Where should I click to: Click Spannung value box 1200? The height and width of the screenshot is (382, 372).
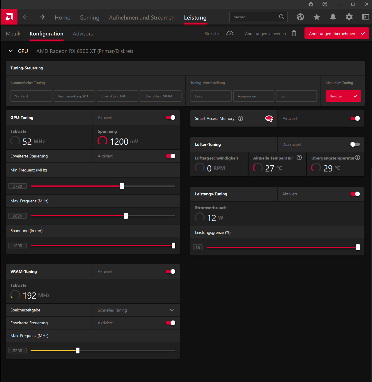pyautogui.click(x=17, y=246)
